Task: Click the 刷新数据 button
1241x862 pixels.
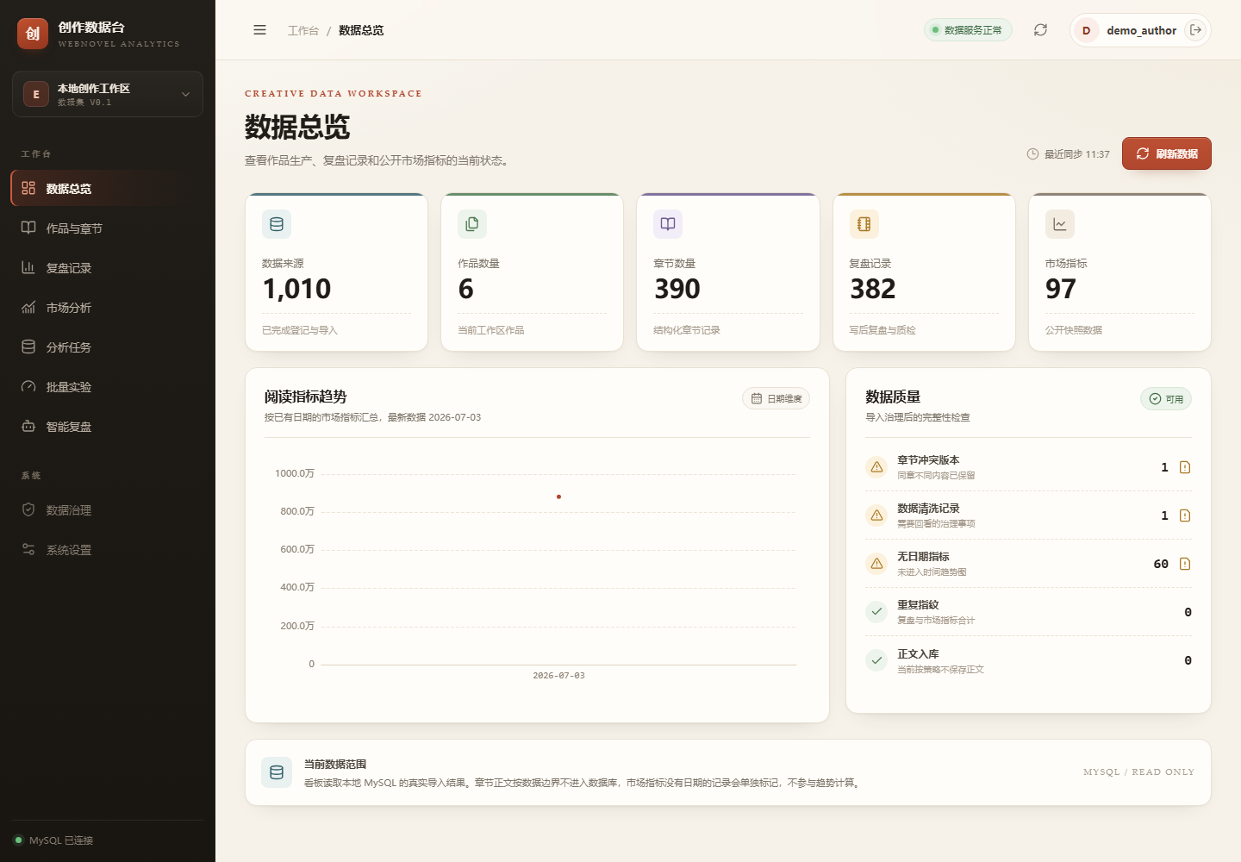Action: pyautogui.click(x=1166, y=153)
